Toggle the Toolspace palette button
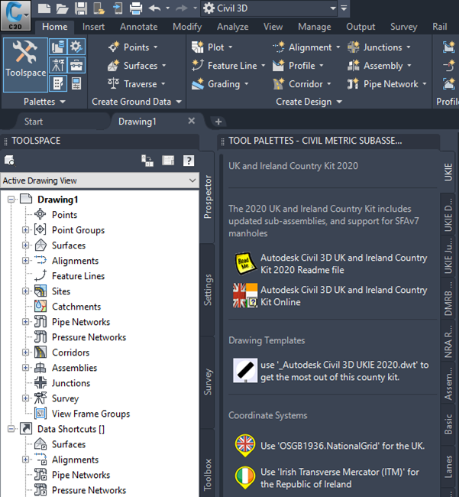 [26, 65]
